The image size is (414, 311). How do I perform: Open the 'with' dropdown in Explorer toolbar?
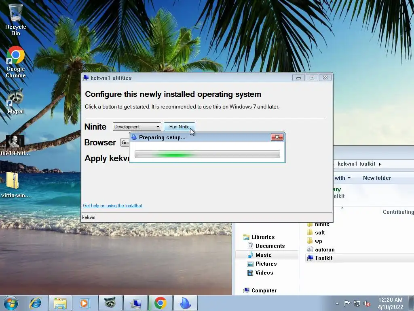coord(342,178)
